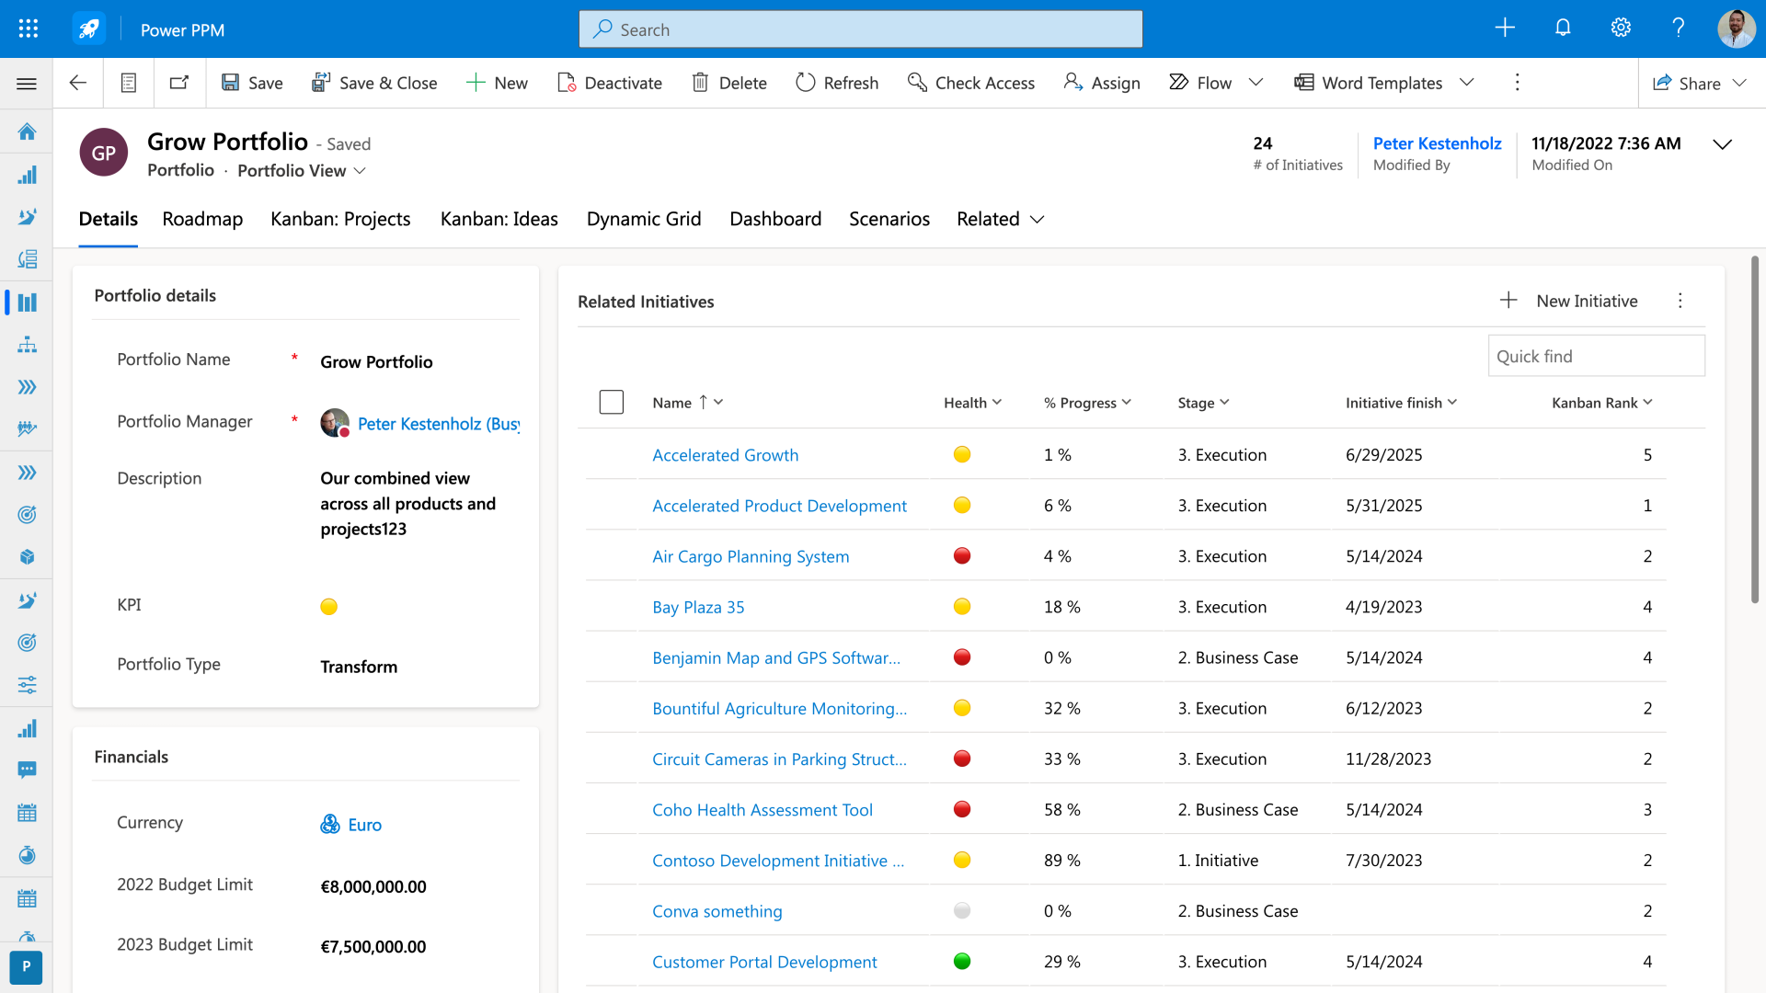Open the notifications bell
The image size is (1766, 993).
click(1563, 28)
